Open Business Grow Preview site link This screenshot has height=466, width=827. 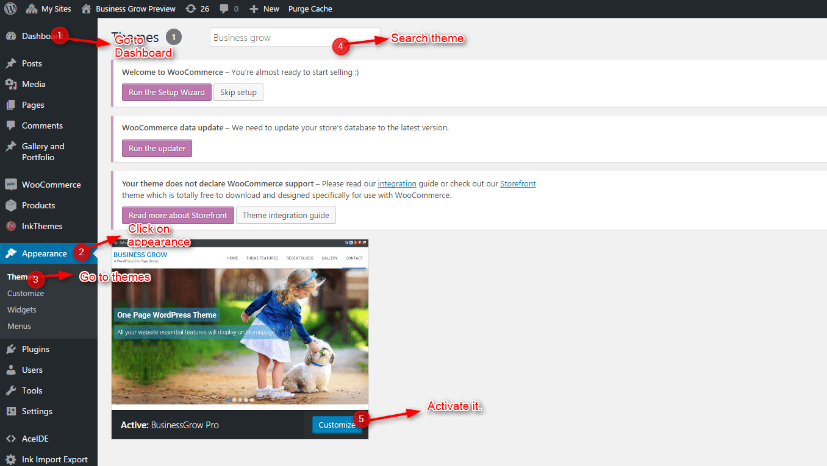coord(128,9)
